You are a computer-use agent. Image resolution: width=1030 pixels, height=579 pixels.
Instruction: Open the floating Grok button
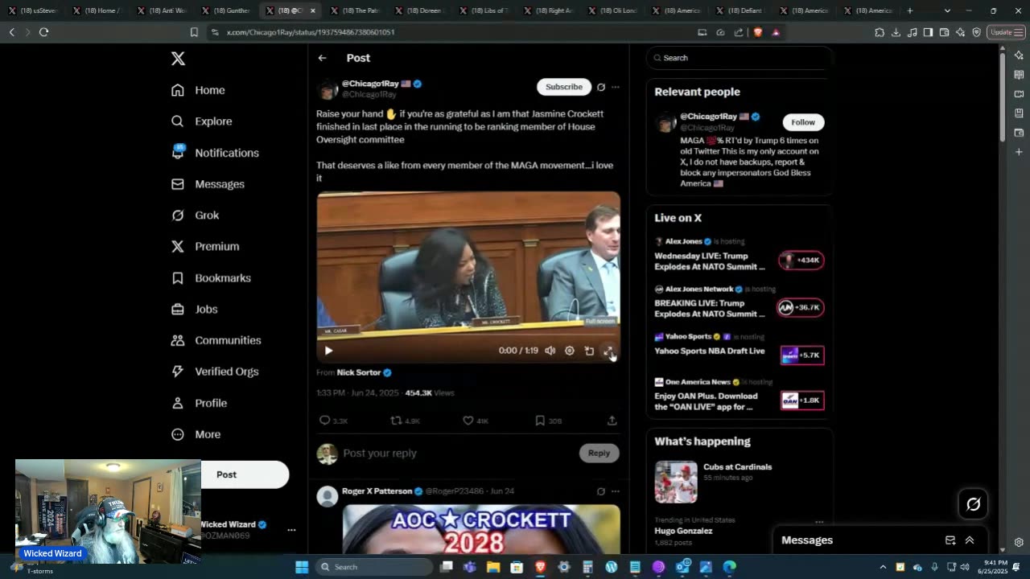pos(974,504)
